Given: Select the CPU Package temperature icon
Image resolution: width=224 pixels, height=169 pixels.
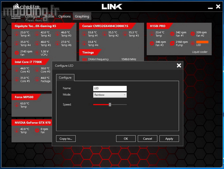Looking at the screenshot, I should point(37,79).
